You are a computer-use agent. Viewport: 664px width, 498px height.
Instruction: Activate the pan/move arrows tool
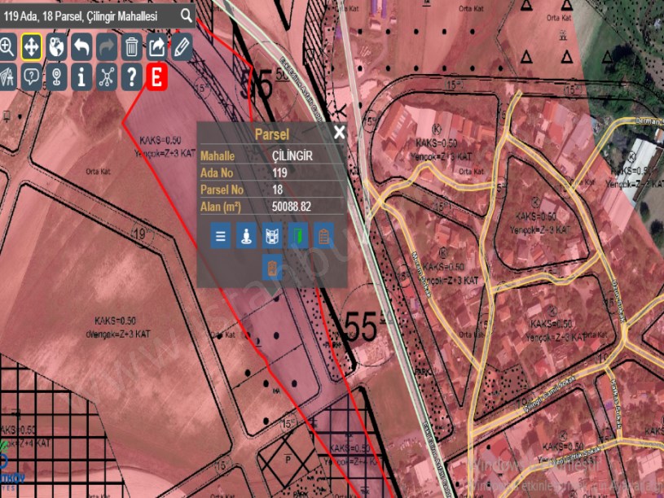[x=31, y=47]
